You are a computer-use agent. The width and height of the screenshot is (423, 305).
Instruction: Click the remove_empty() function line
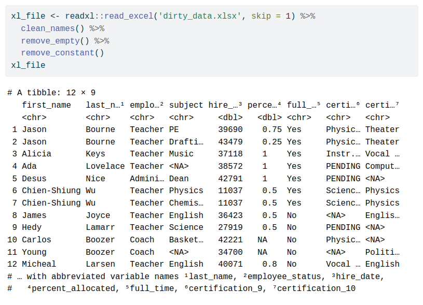click(55, 41)
